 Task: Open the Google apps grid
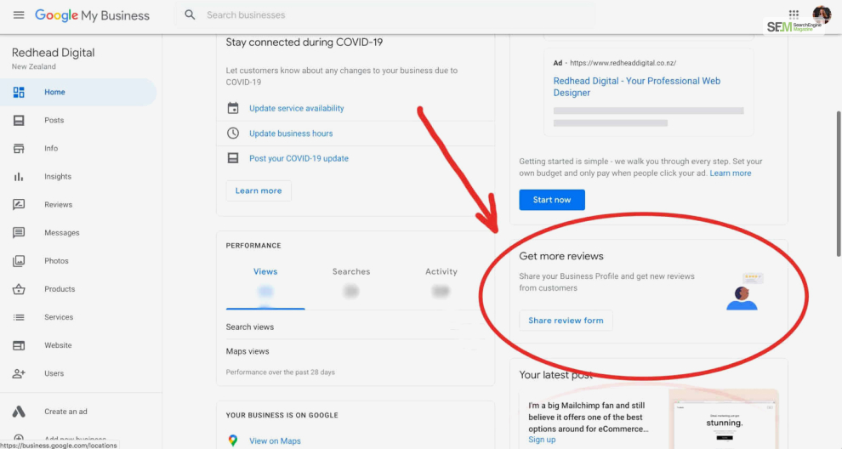point(794,14)
